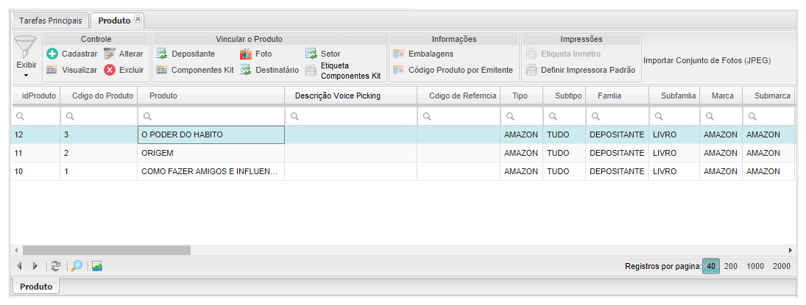
Task: Click the Excluir red X icon
Action: (x=110, y=70)
